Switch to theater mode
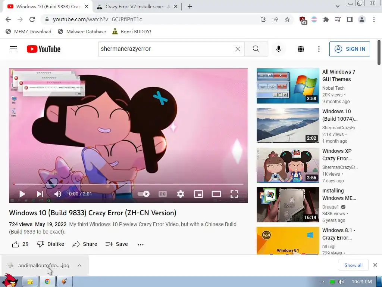The width and height of the screenshot is (382, 287). click(216, 194)
